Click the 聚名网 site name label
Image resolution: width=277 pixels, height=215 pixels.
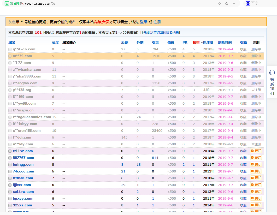14,3
